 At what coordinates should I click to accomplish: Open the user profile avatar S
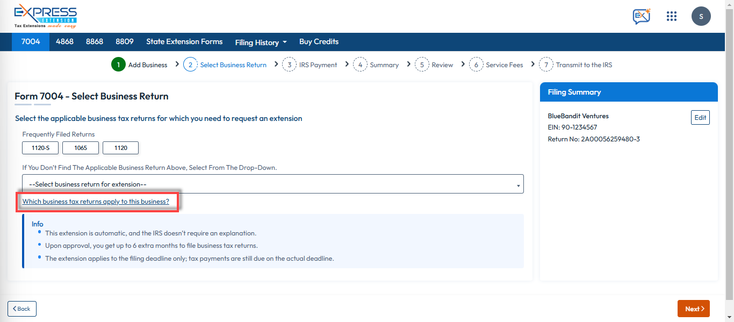pos(701,16)
